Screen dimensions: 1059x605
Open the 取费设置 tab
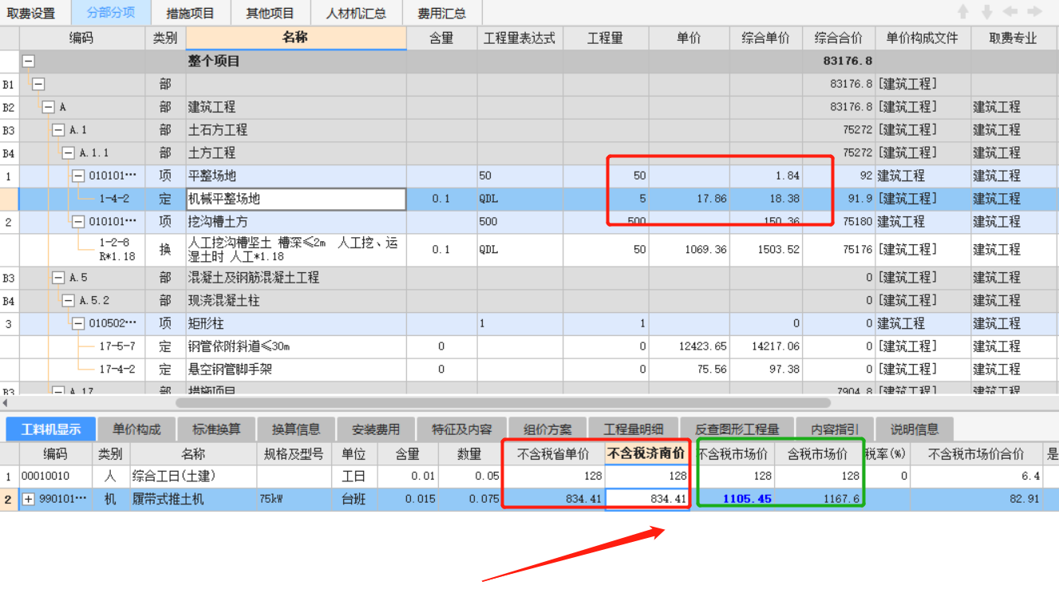click(32, 13)
